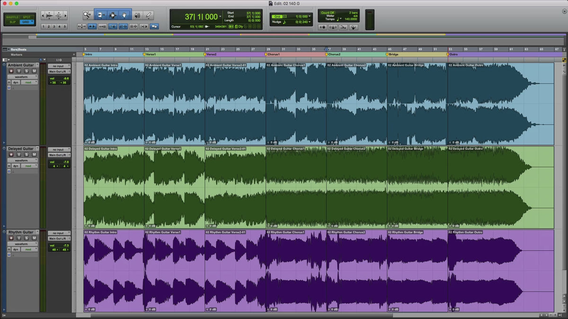This screenshot has height=319, width=568.
Task: Enable Shuffle edit mode
Action: pos(12,17)
